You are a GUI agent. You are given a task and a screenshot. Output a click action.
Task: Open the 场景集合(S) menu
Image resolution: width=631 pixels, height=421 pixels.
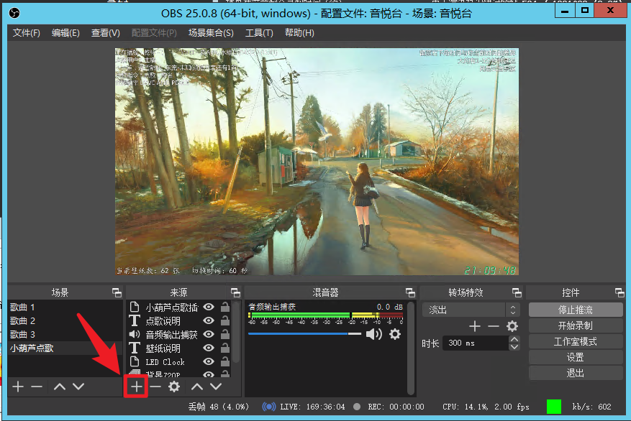pos(211,33)
